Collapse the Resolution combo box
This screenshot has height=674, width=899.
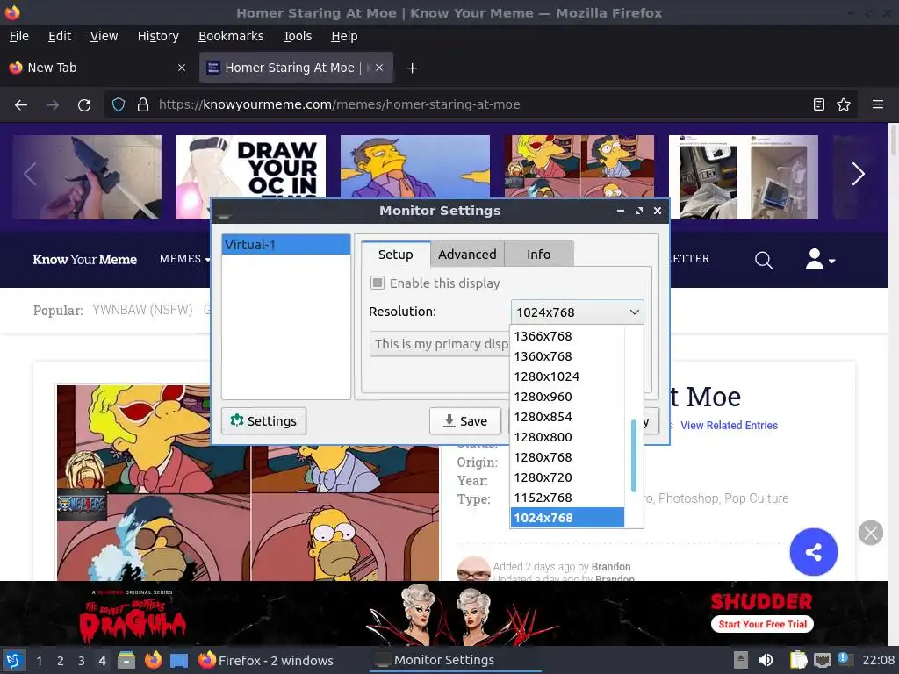577,312
